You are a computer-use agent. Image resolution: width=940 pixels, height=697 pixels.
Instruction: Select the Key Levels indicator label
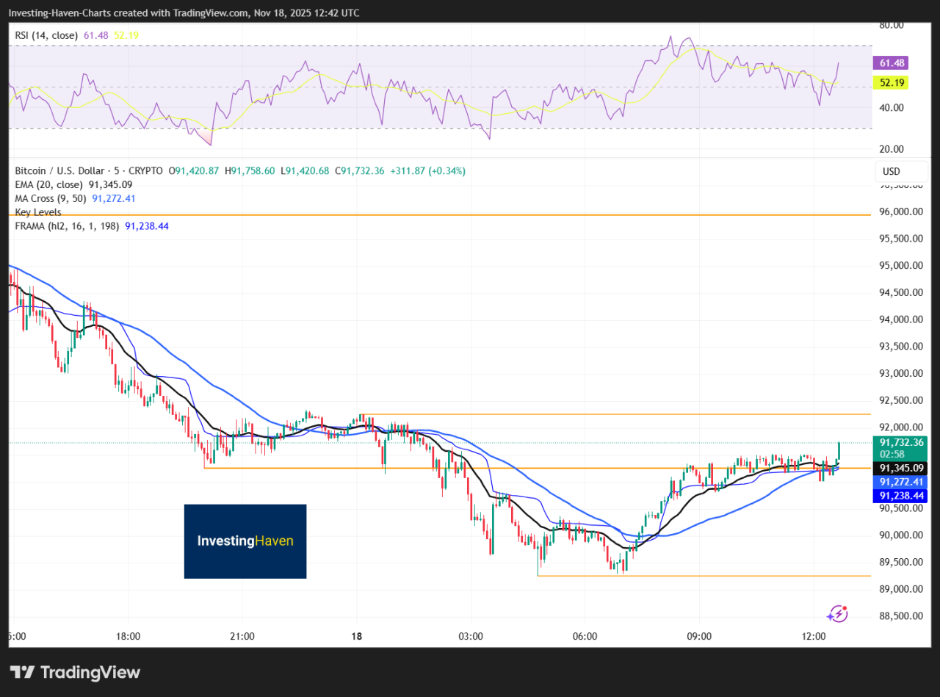click(37, 212)
